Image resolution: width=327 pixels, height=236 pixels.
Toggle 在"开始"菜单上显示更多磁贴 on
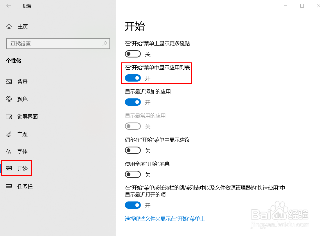pos(133,54)
